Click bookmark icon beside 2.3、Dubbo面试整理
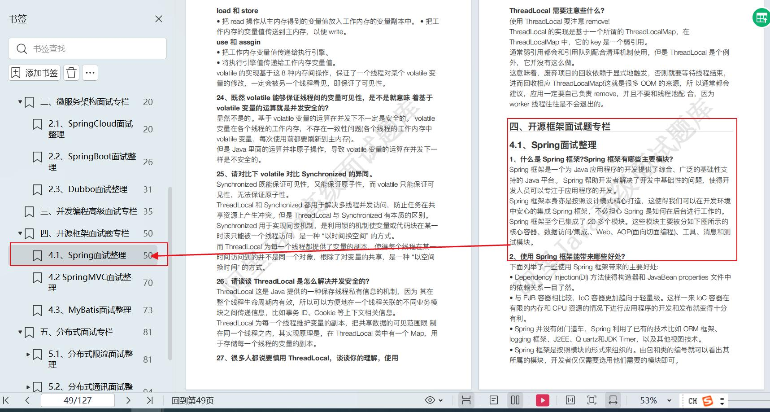Viewport: 770px width, 412px height. click(38, 189)
